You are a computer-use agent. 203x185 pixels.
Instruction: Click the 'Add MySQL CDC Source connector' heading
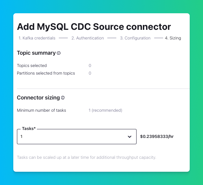[94, 27]
